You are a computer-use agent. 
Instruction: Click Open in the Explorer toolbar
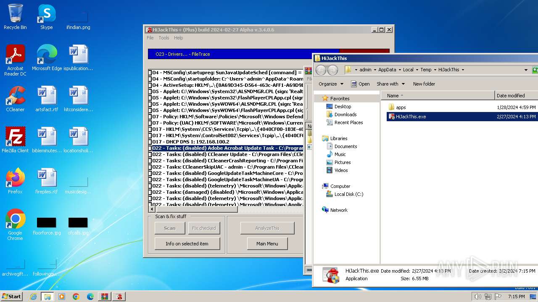pos(360,84)
